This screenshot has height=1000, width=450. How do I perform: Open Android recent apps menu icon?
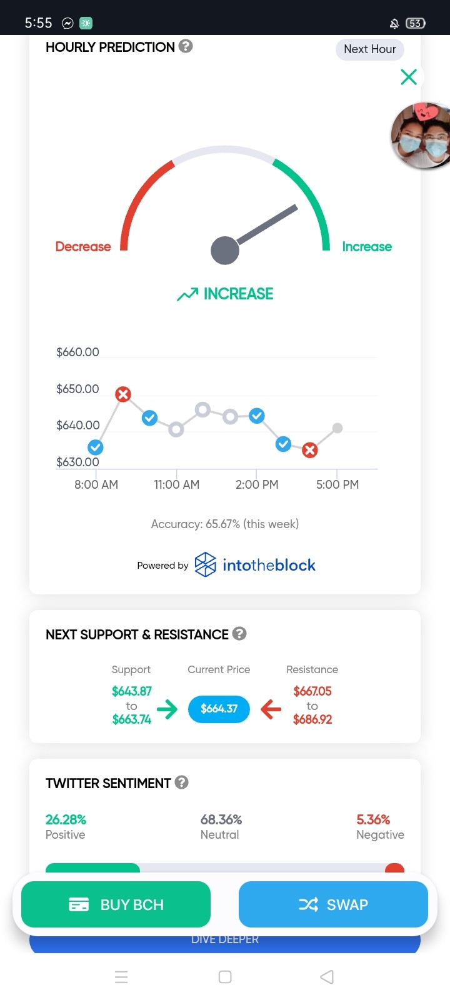pyautogui.click(x=121, y=977)
